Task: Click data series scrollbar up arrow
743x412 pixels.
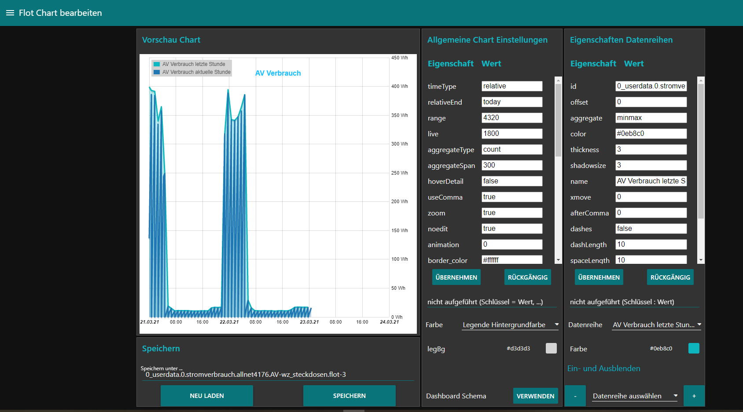Action: [x=701, y=80]
